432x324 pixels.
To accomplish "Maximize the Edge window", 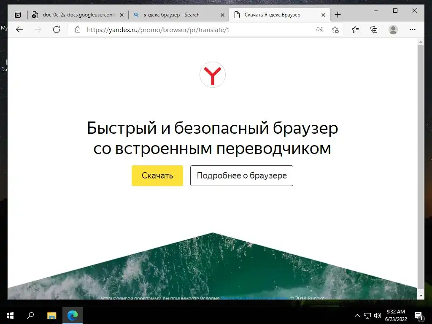I will tap(395, 11).
